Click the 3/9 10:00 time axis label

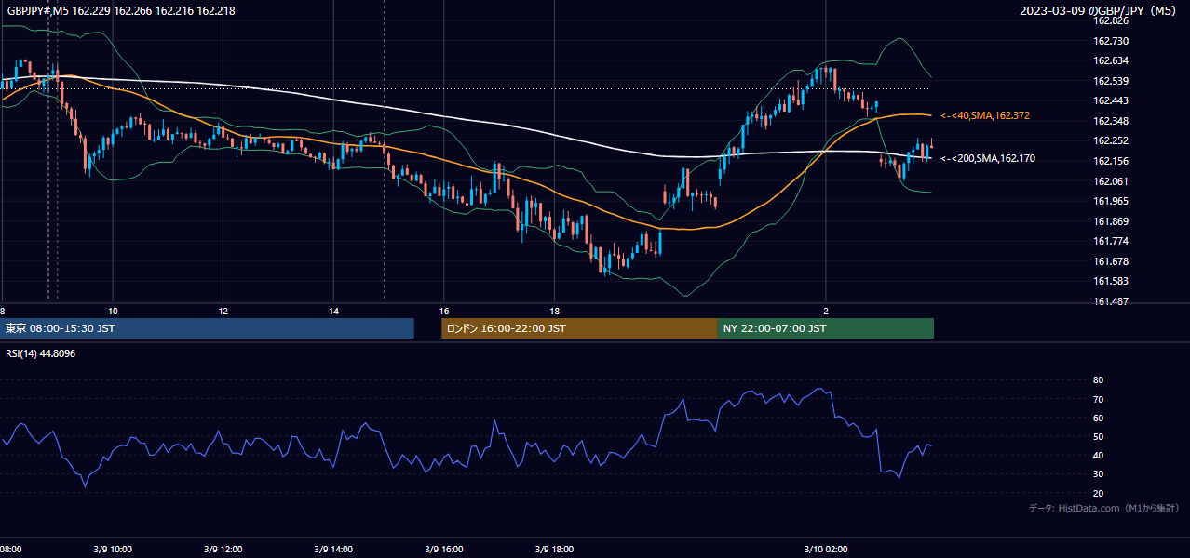click(113, 550)
